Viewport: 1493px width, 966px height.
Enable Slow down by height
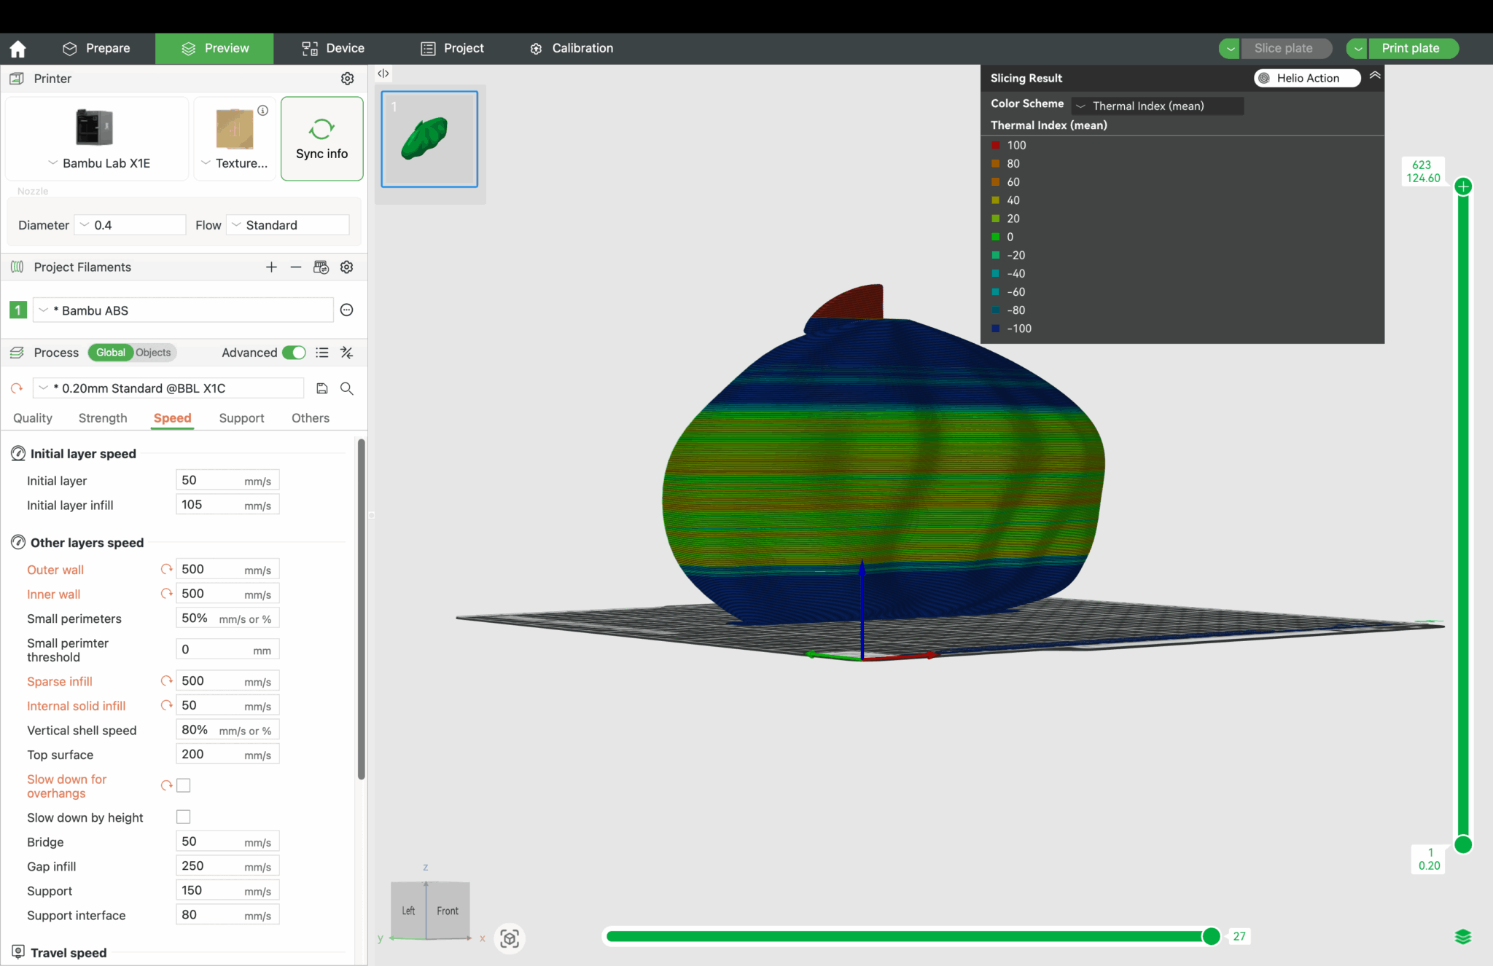point(183,817)
